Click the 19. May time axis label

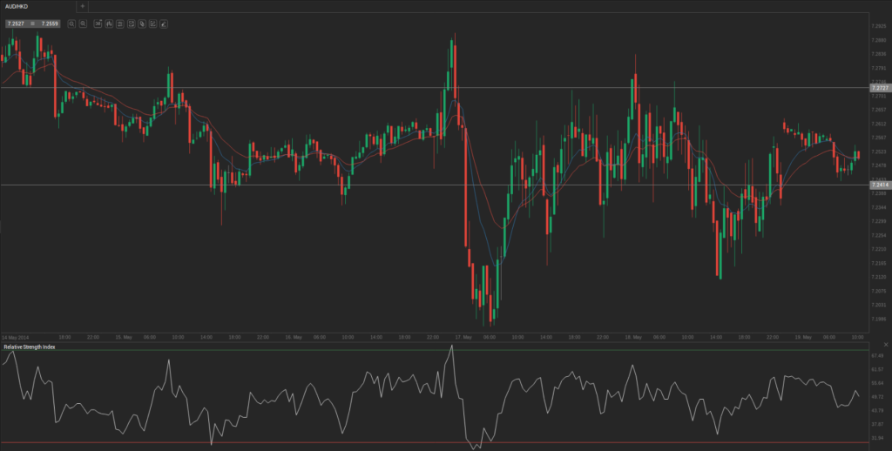(803, 337)
